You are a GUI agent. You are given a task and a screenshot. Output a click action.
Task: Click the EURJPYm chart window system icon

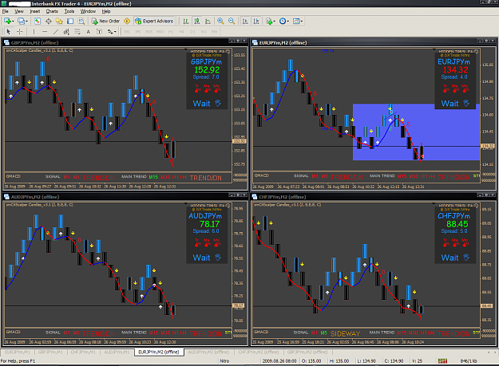pos(255,42)
